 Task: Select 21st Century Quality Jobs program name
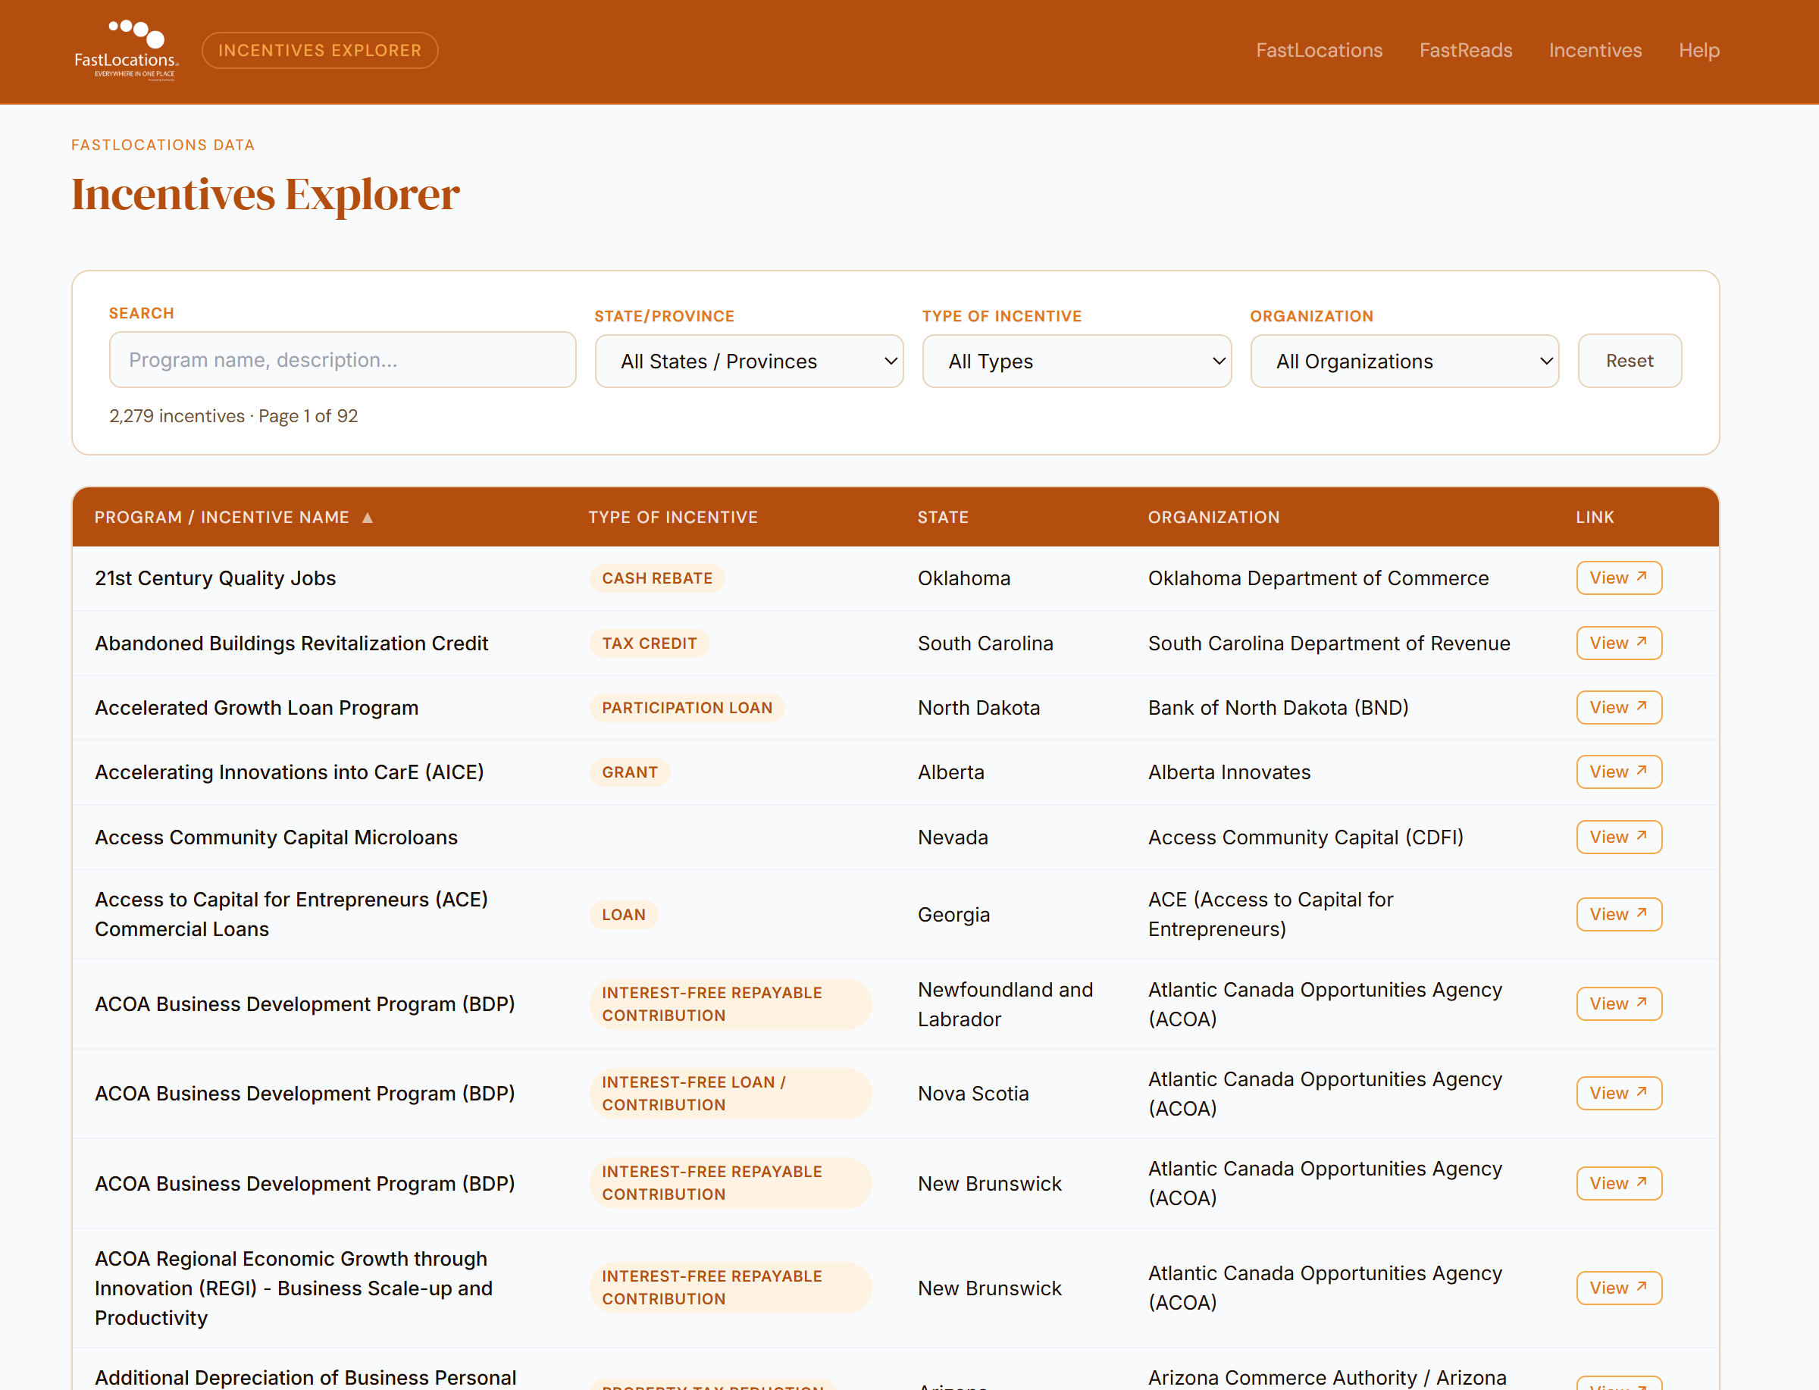(x=215, y=578)
